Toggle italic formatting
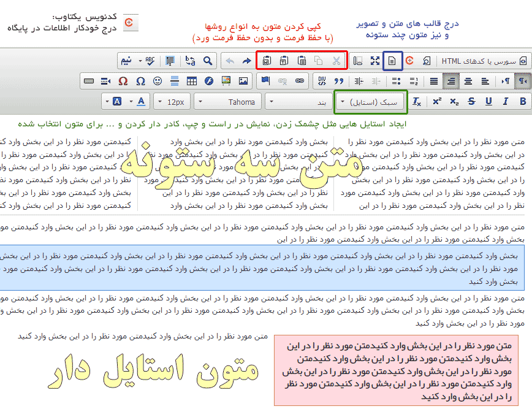This screenshot has width=532, height=409. click(x=506, y=101)
